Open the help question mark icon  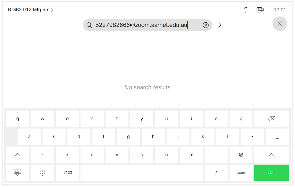point(245,10)
